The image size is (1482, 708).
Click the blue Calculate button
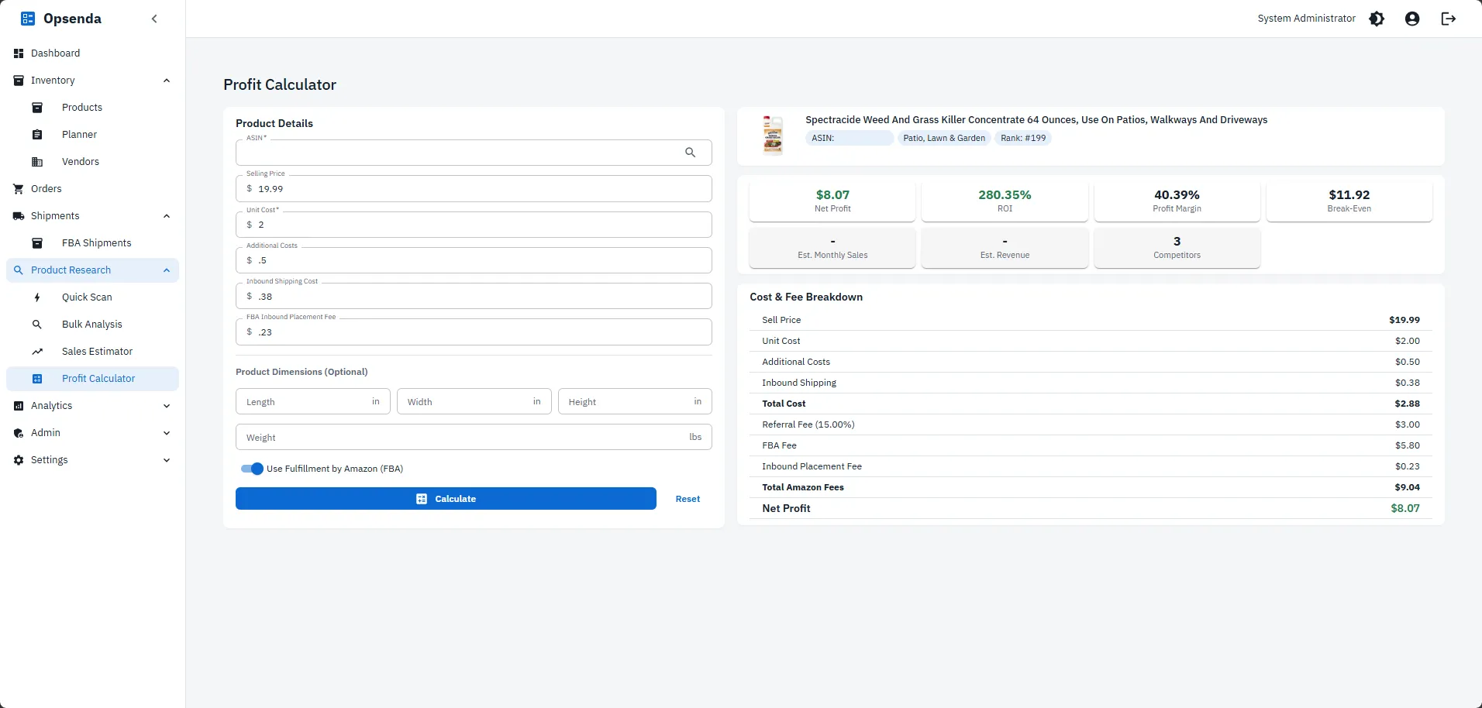tap(446, 499)
